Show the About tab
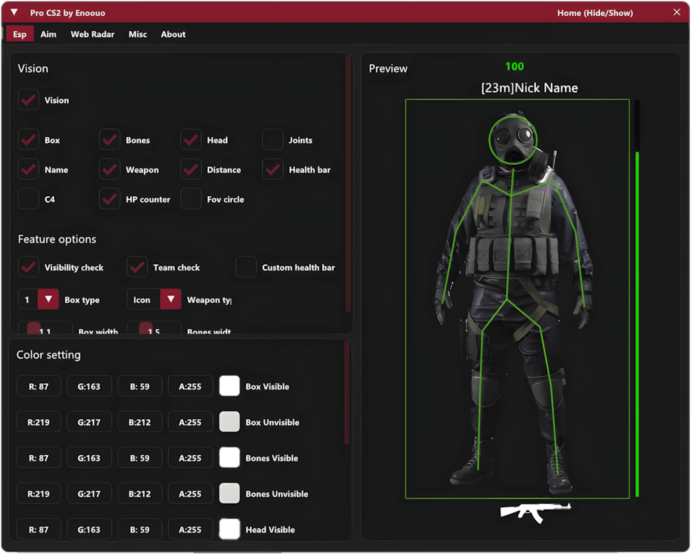 click(173, 34)
